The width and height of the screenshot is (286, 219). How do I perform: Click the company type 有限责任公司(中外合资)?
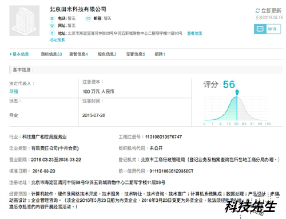(55, 148)
